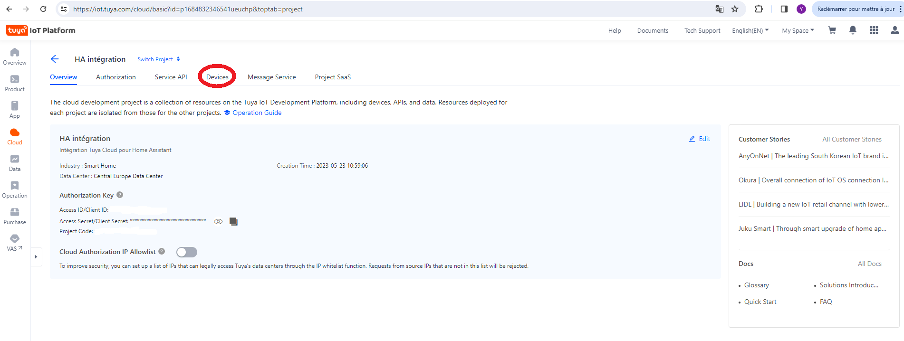Open the Help link in header

tap(615, 30)
